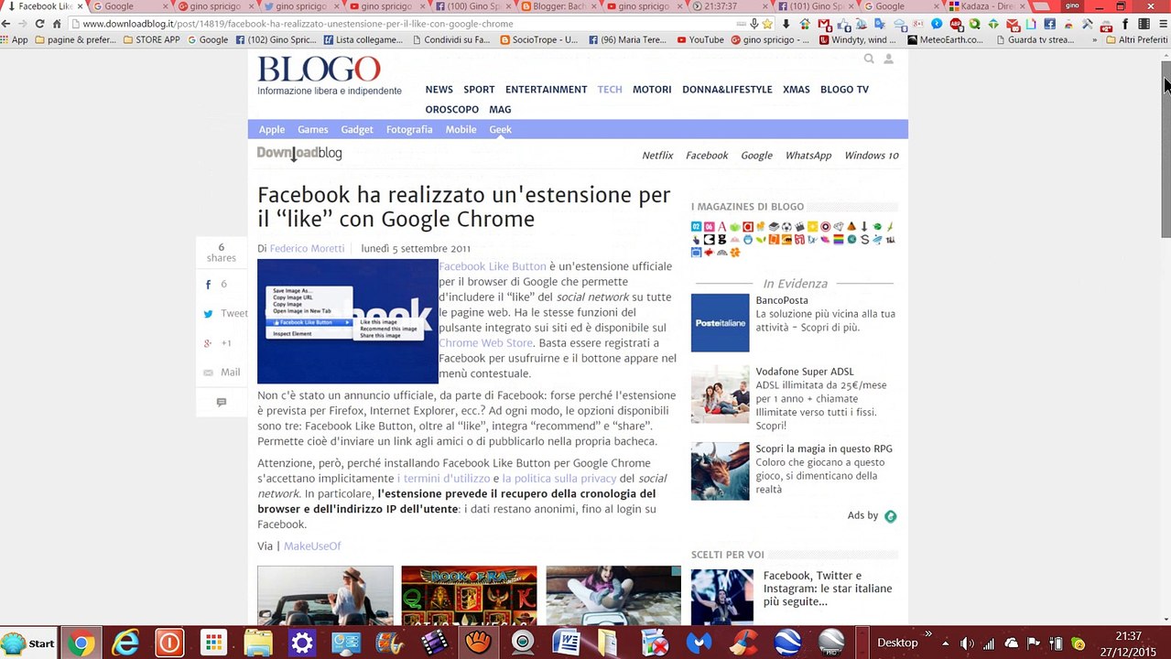
Task: Open the WhatsApp topic link
Action: click(808, 156)
